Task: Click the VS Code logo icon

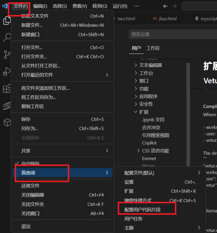Action: [5, 6]
